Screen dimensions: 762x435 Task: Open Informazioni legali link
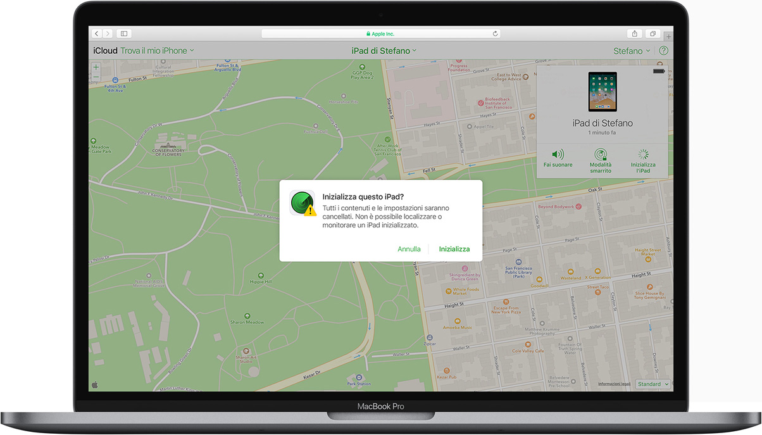tap(614, 384)
